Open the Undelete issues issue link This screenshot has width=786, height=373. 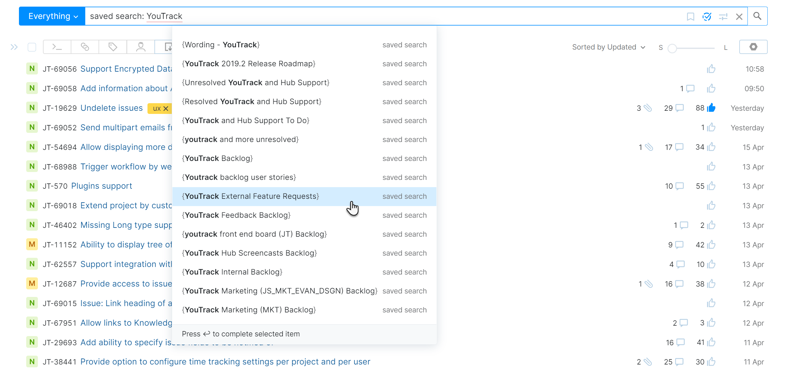tap(111, 108)
